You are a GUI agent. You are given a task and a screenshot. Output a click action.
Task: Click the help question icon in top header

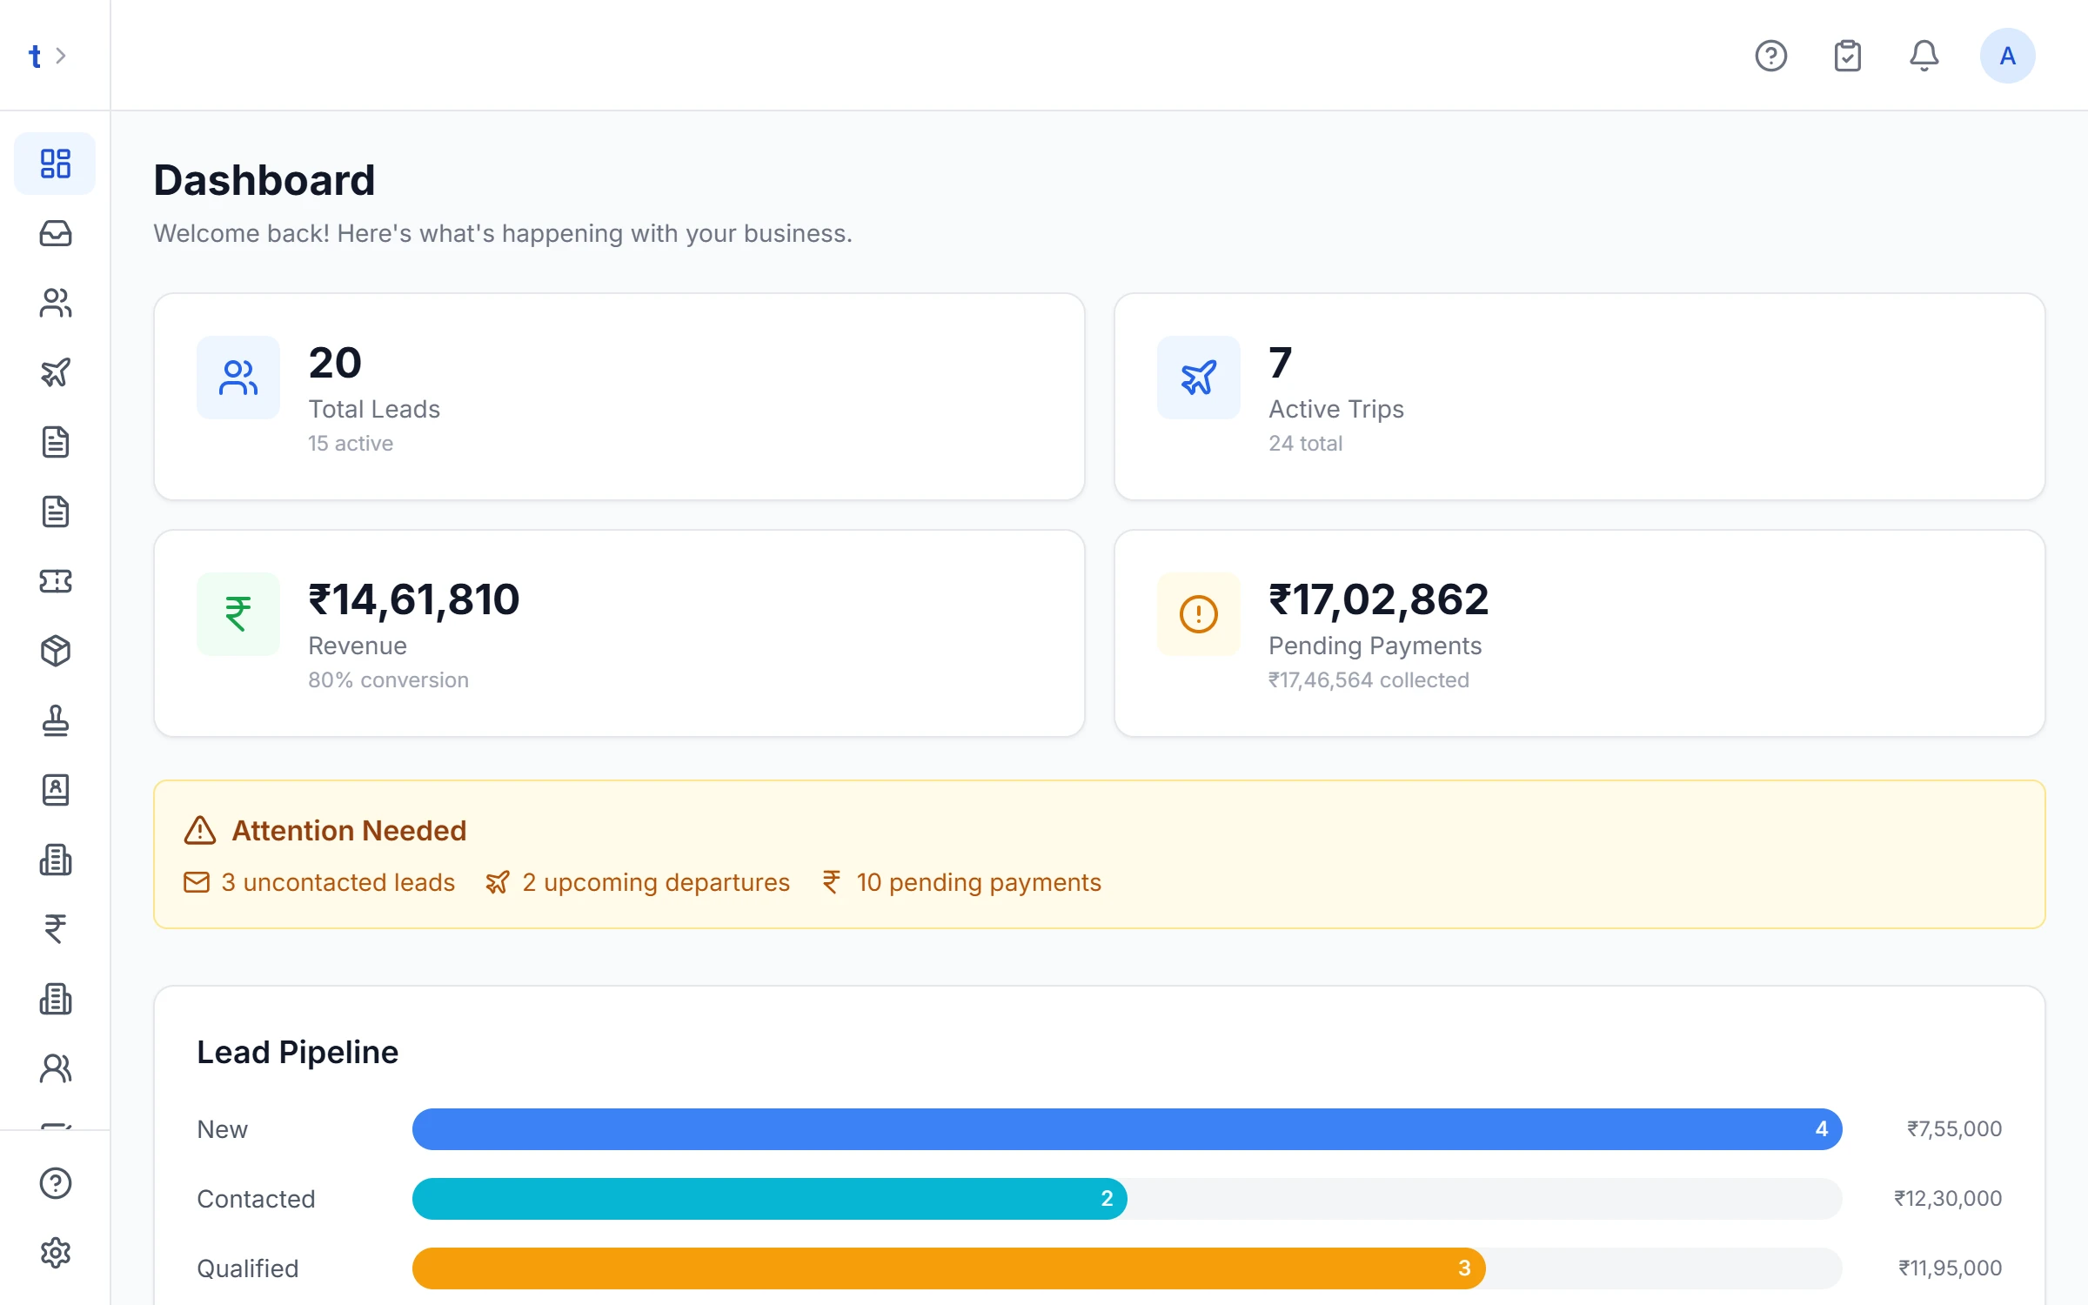[x=1770, y=56]
